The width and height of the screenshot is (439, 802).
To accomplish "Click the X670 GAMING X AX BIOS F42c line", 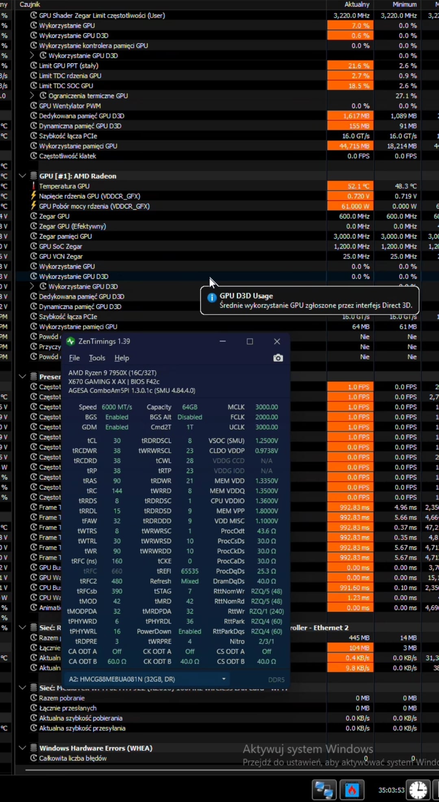I will click(x=114, y=381).
